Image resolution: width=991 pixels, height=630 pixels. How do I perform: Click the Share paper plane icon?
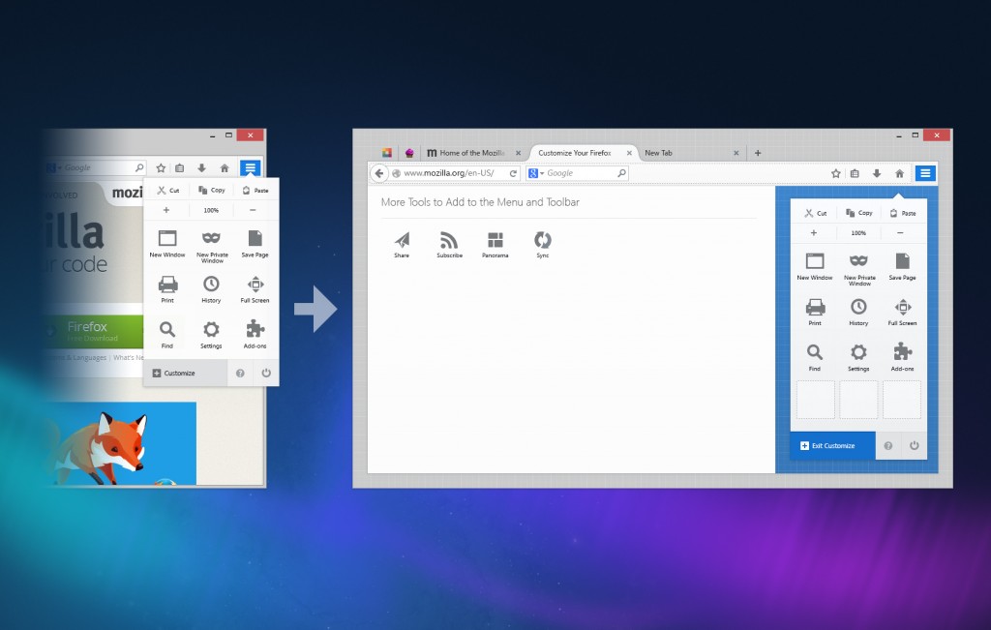(402, 241)
